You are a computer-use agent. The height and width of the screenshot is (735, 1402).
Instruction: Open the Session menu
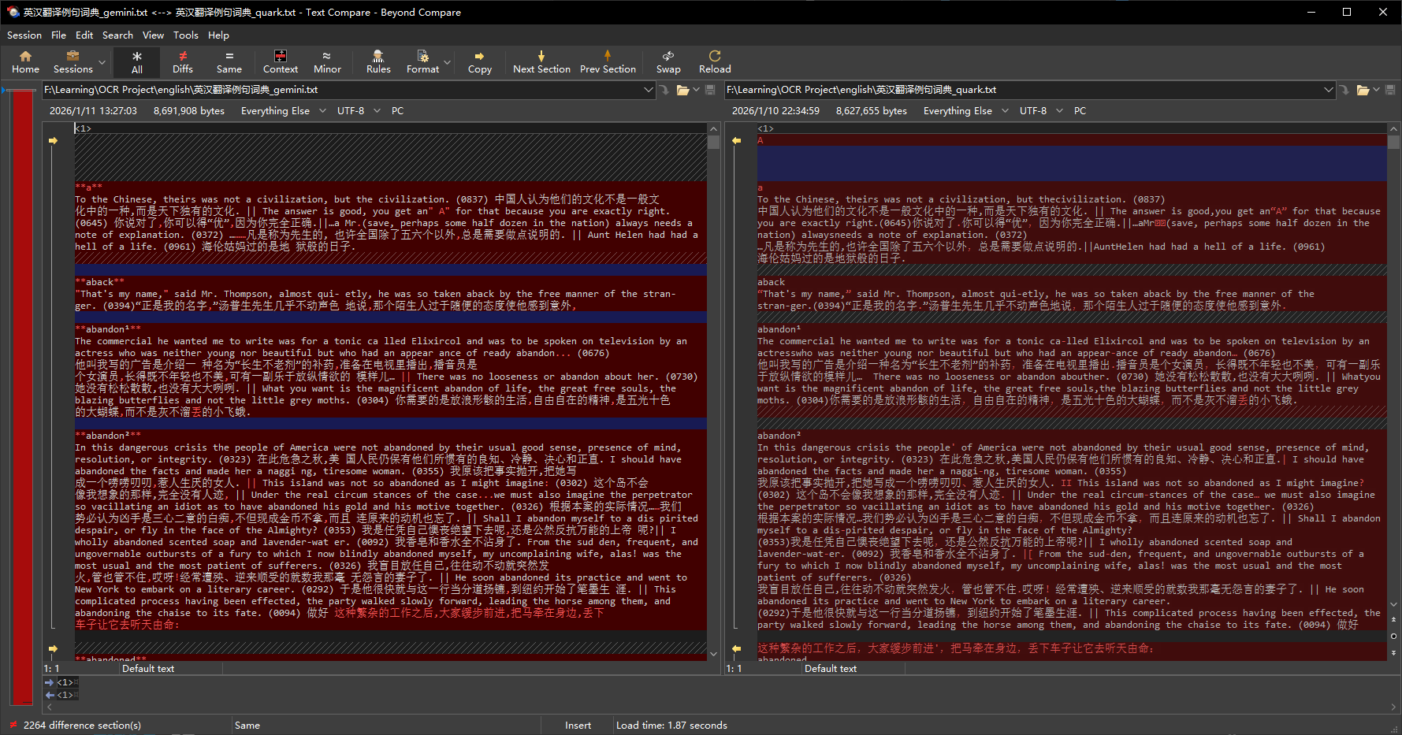[24, 35]
